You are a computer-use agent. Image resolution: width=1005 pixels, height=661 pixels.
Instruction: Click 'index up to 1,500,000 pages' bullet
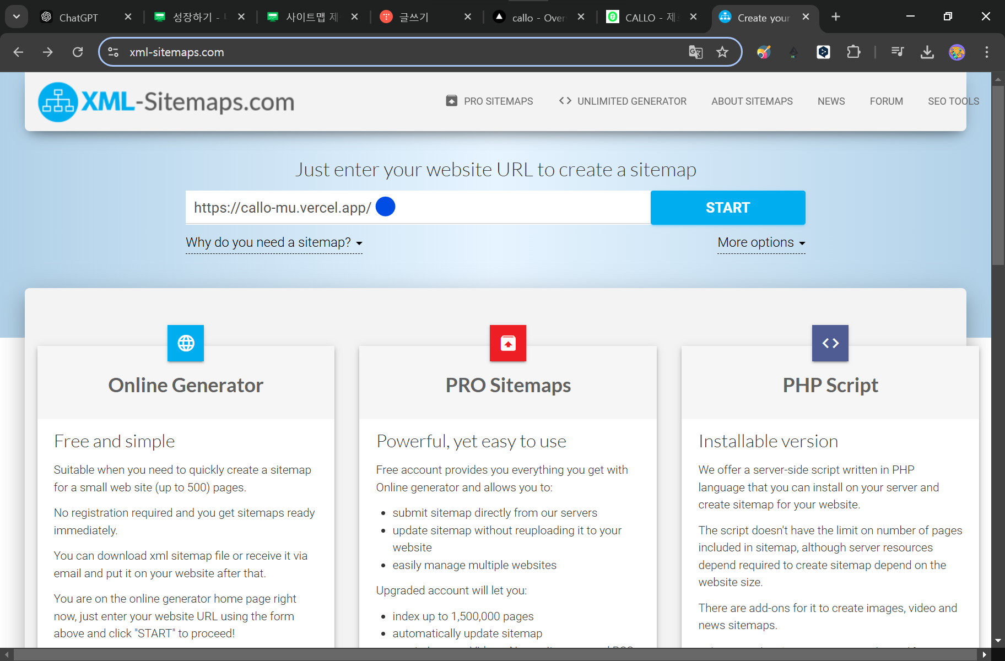click(463, 616)
